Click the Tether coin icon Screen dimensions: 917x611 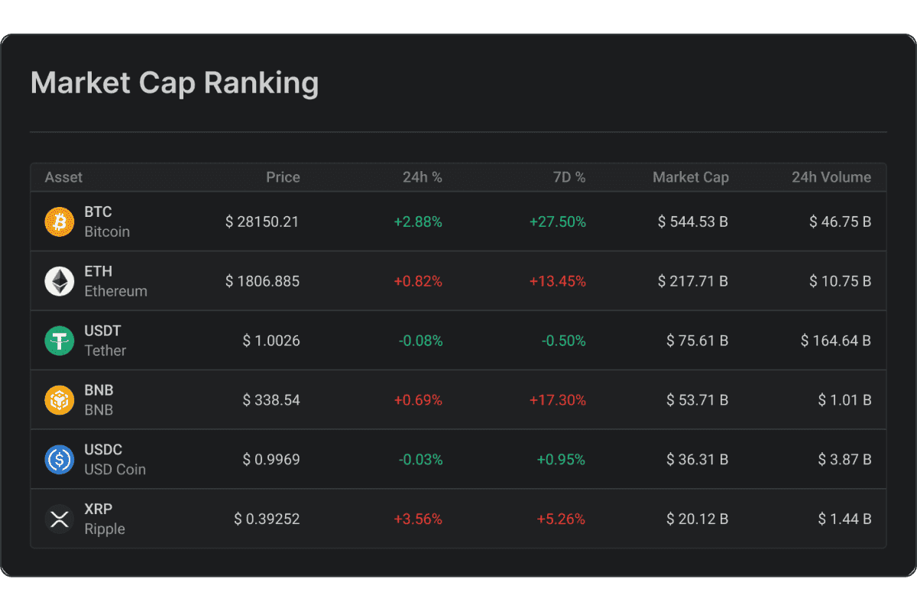(60, 341)
